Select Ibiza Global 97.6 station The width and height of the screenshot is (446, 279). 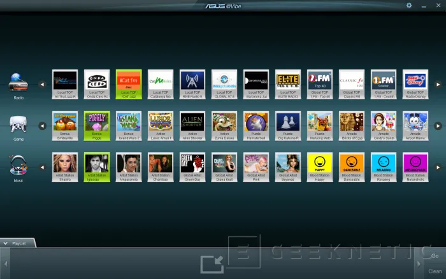pos(224,85)
